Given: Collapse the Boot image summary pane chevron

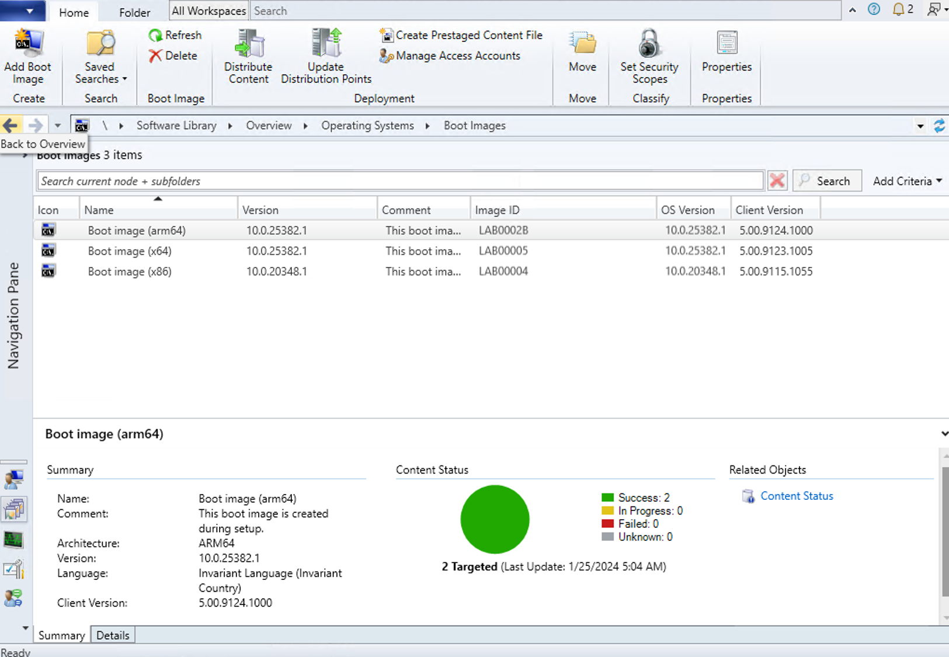Looking at the screenshot, I should 944,433.
